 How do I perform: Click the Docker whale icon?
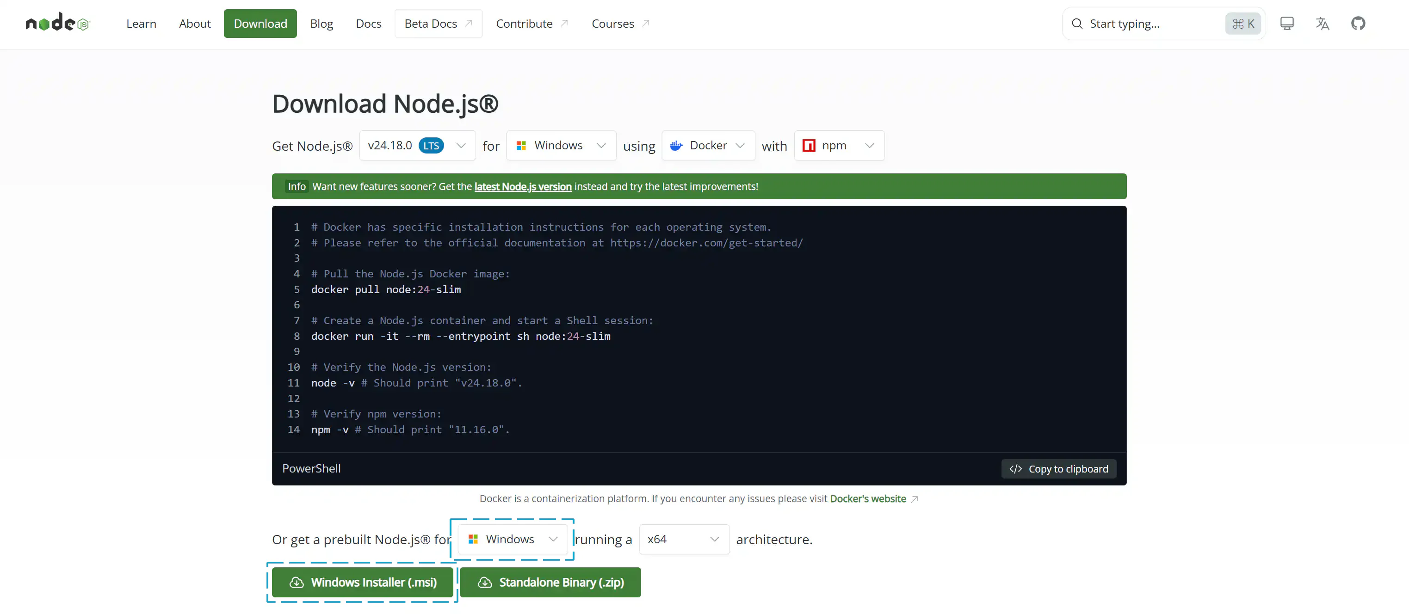(677, 146)
